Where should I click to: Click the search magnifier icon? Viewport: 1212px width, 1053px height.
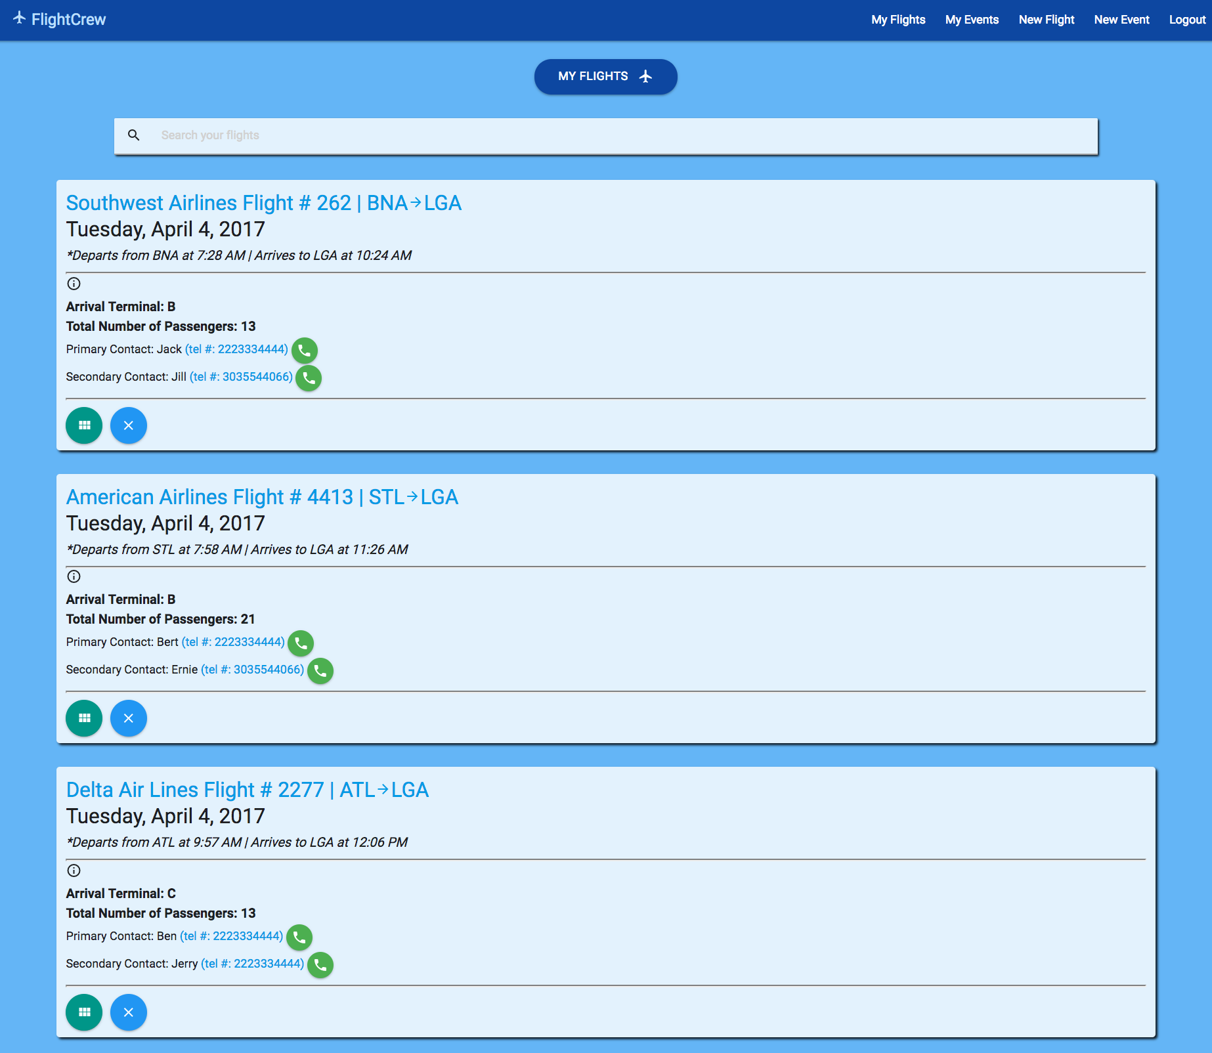(134, 135)
